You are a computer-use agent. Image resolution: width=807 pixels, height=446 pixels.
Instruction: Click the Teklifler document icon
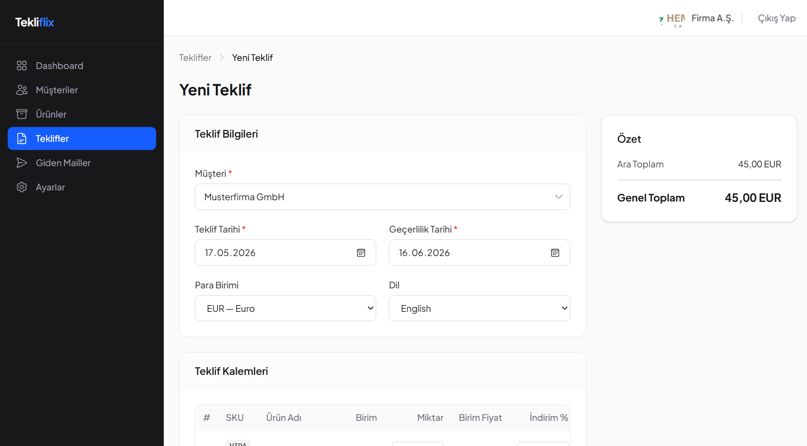(22, 138)
